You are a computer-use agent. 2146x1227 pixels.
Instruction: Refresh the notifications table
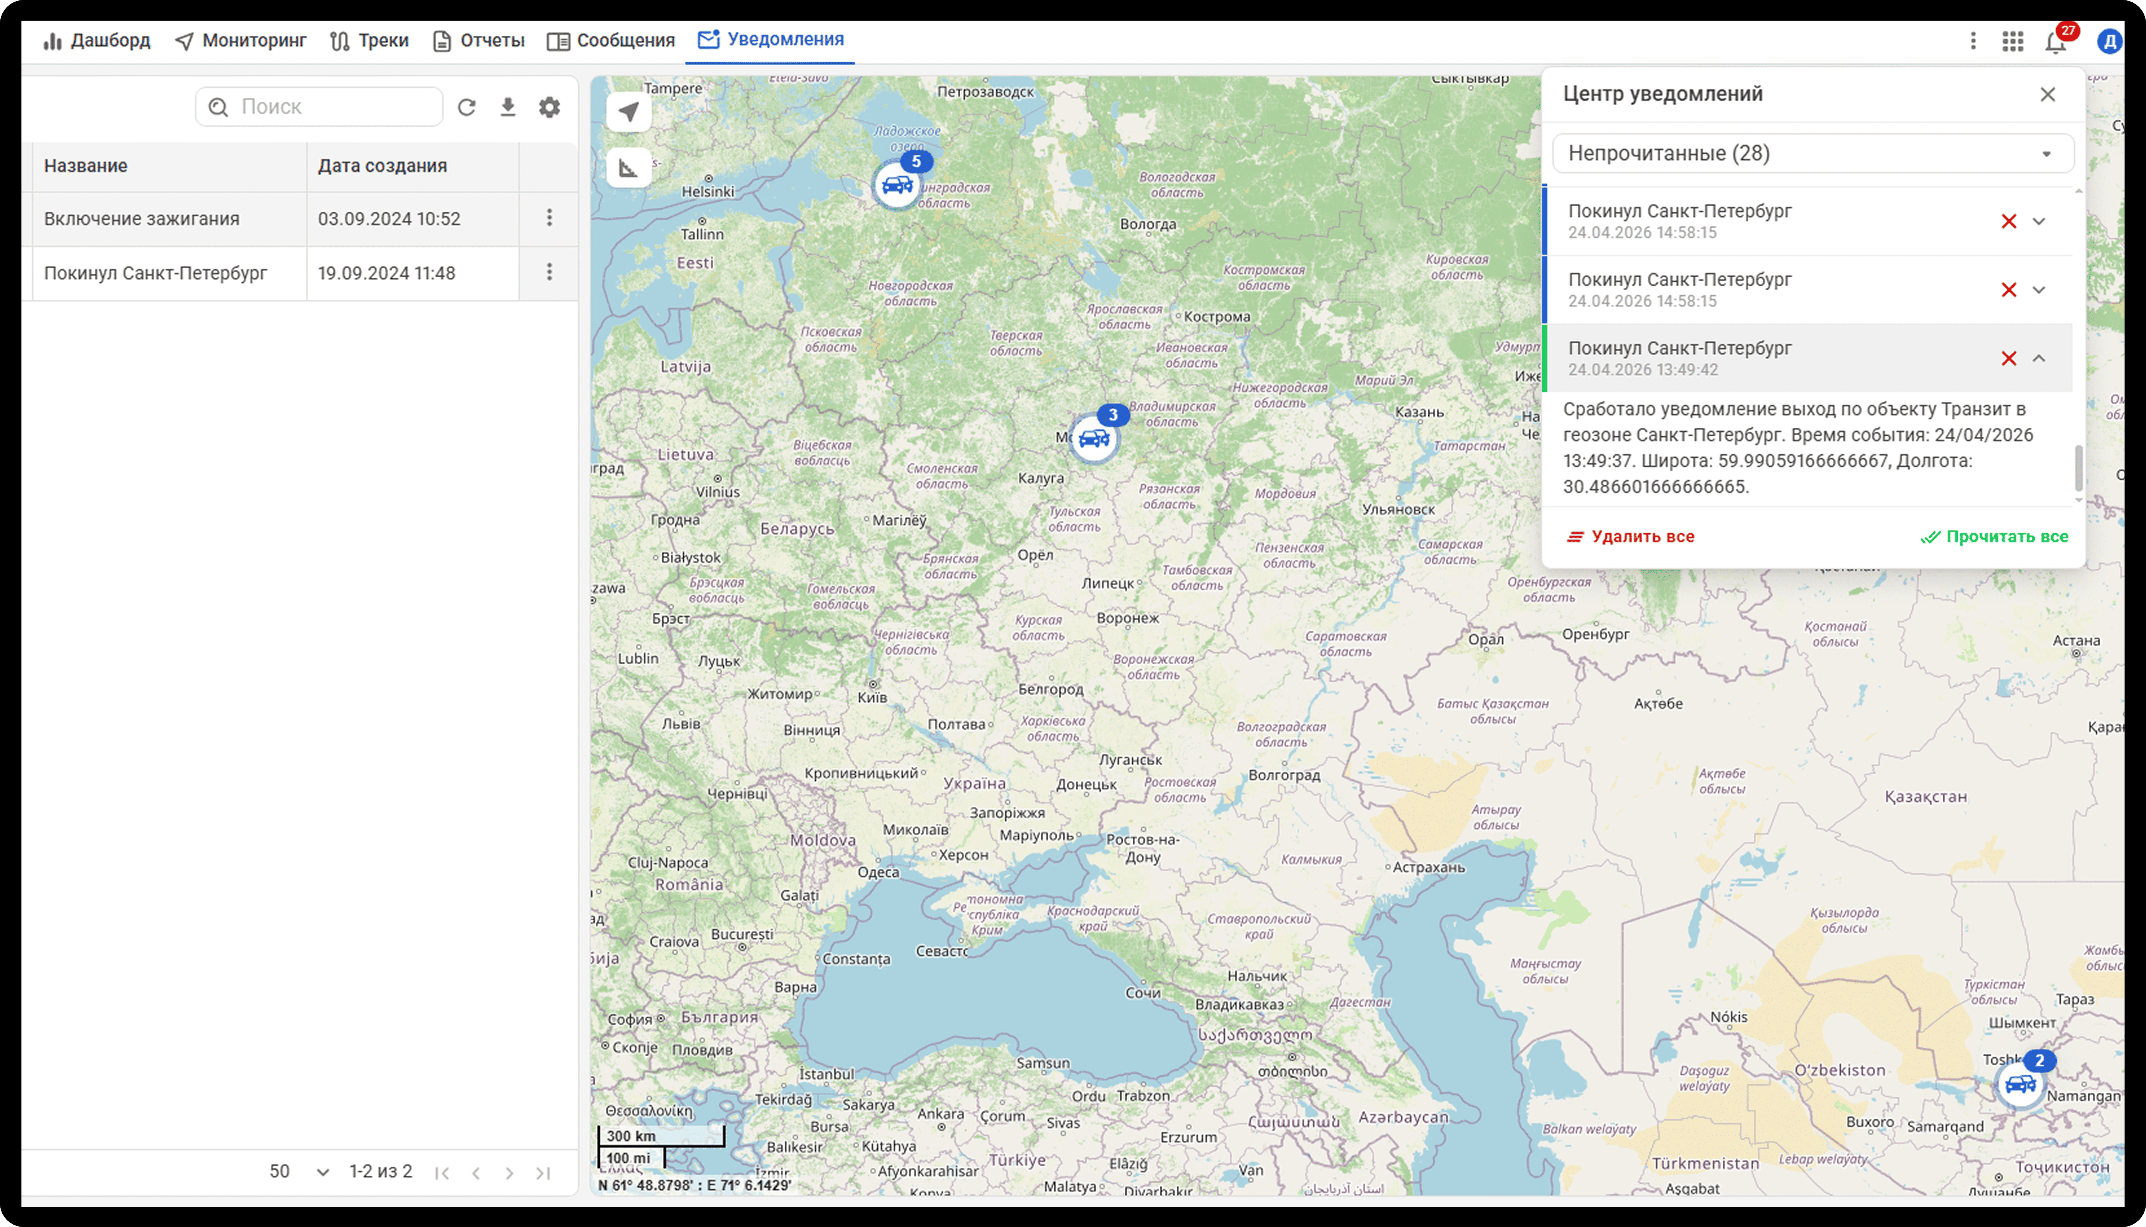[467, 107]
